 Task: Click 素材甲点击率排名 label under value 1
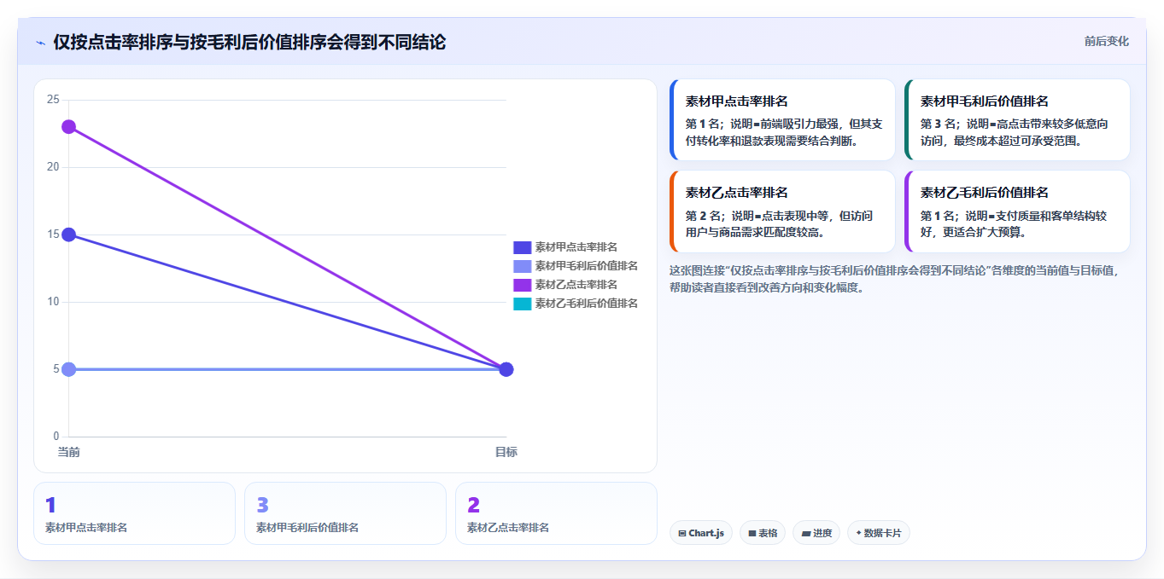pyautogui.click(x=86, y=528)
